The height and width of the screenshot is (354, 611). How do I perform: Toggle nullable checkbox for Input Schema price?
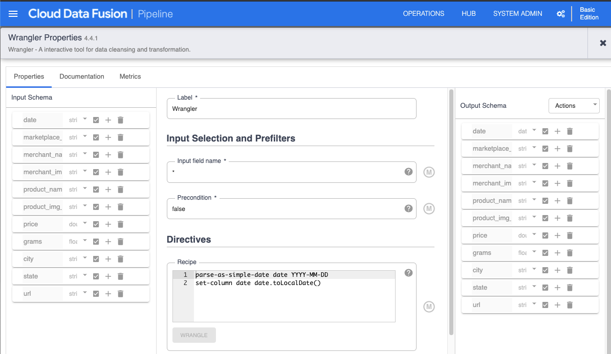(96, 224)
